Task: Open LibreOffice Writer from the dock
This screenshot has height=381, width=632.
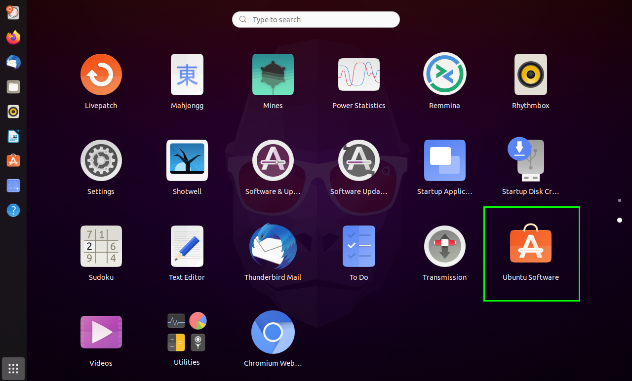Action: (13, 136)
